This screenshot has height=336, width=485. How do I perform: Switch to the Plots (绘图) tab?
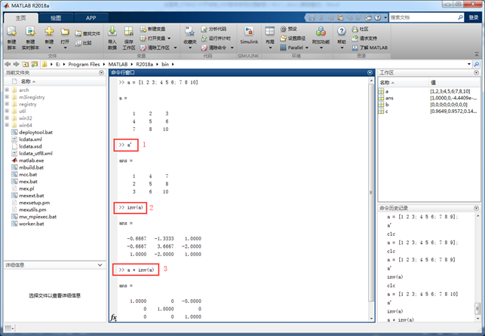click(x=56, y=18)
